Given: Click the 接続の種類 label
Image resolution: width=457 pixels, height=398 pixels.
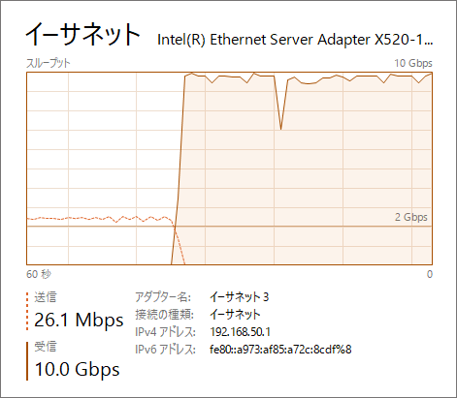Looking at the screenshot, I should pos(164,315).
